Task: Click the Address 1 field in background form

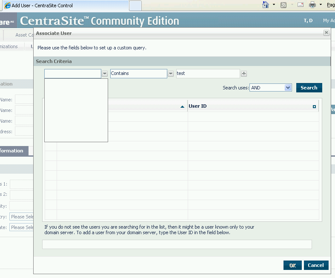Action: 22,184
